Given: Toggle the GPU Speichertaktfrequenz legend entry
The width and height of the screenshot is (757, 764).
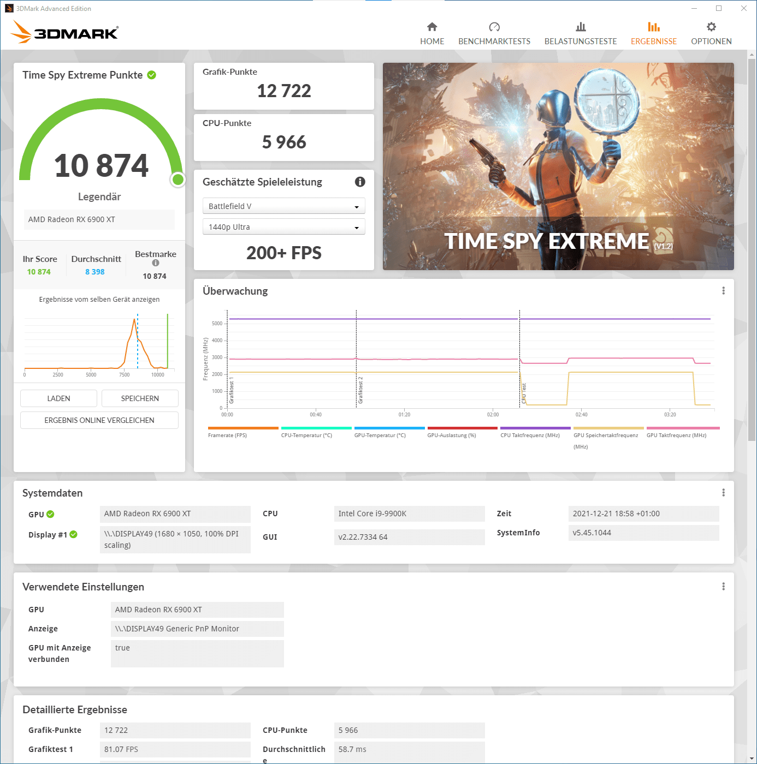Looking at the screenshot, I should coord(608,438).
